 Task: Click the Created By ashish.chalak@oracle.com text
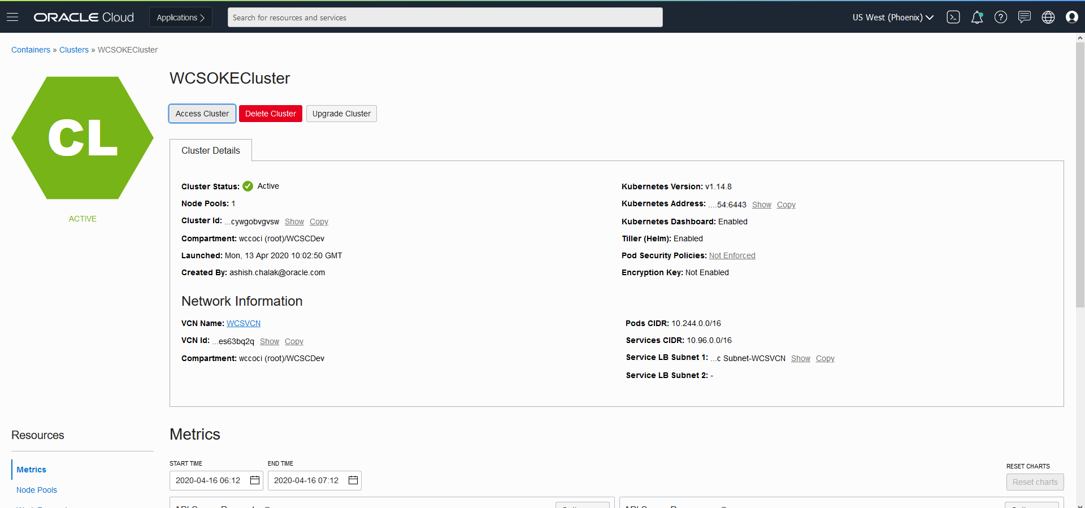click(253, 272)
